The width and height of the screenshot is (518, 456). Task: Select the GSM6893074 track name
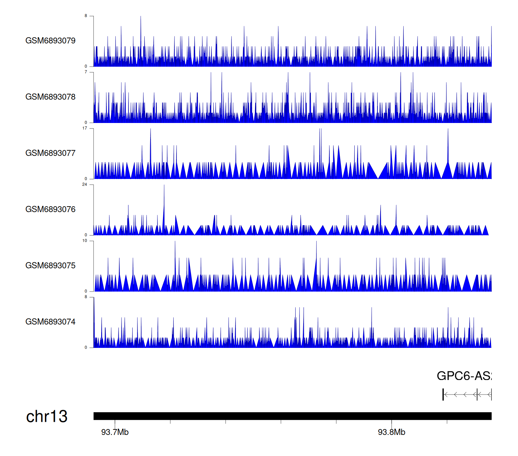point(50,322)
